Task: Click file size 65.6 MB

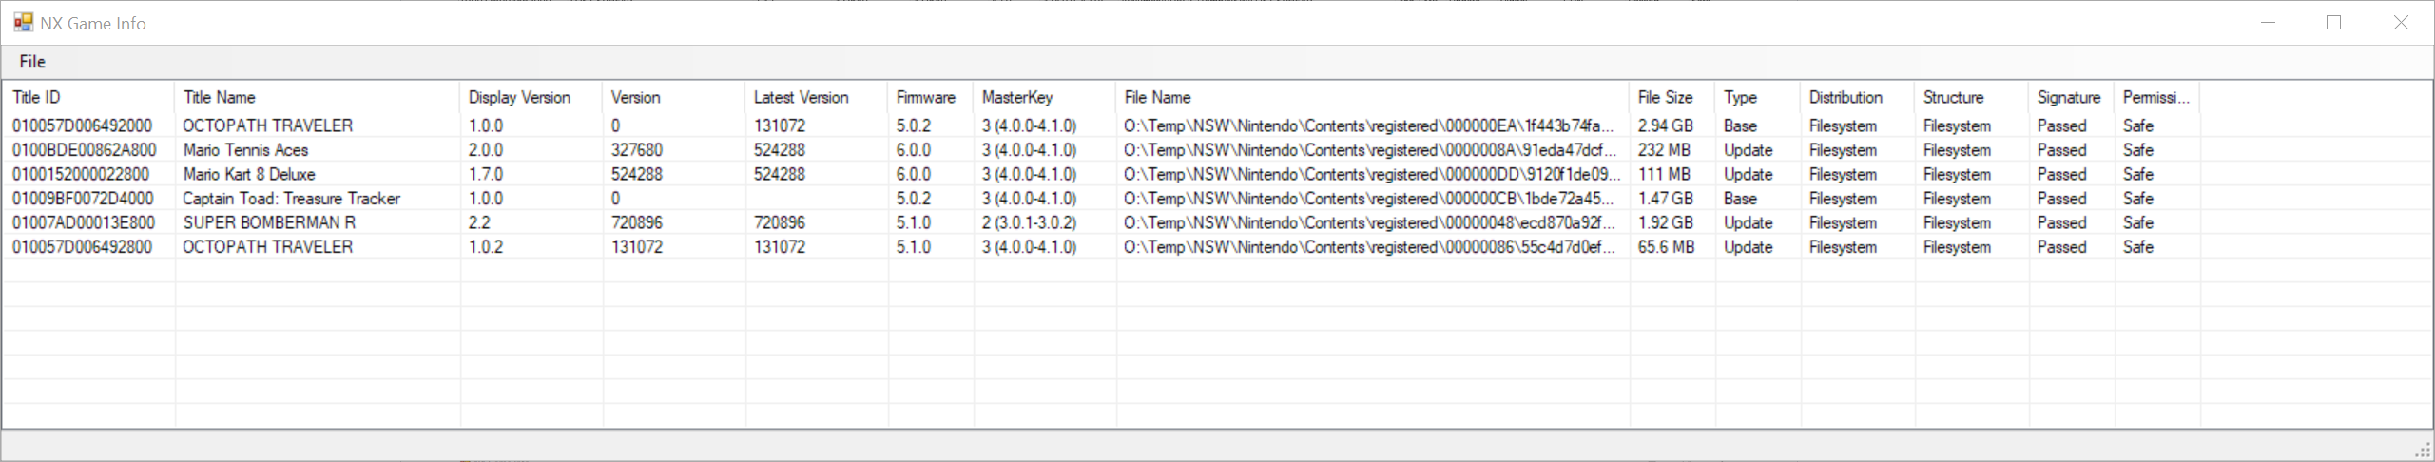Action: pos(1666,247)
